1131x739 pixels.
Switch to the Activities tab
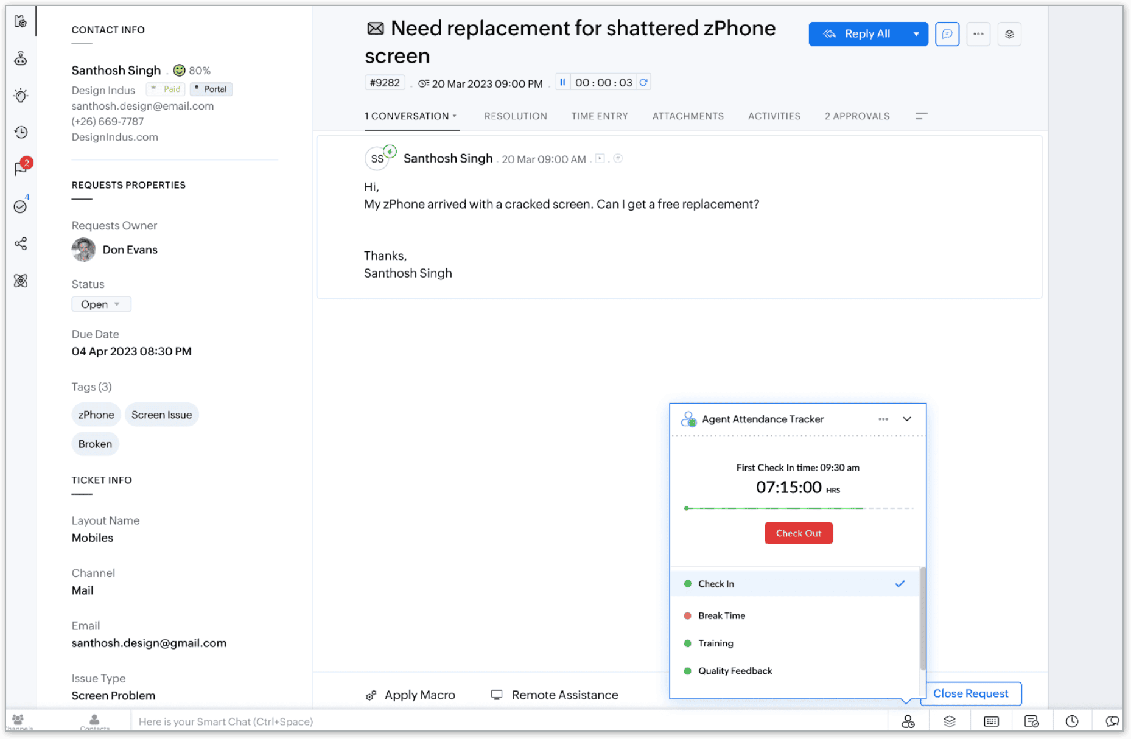[x=774, y=116]
